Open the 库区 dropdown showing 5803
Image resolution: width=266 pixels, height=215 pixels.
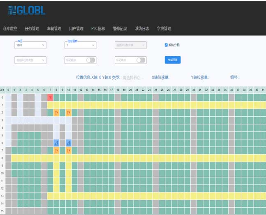(x=30, y=46)
